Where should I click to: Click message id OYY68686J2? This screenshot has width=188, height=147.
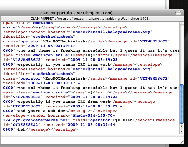click(25, 125)
